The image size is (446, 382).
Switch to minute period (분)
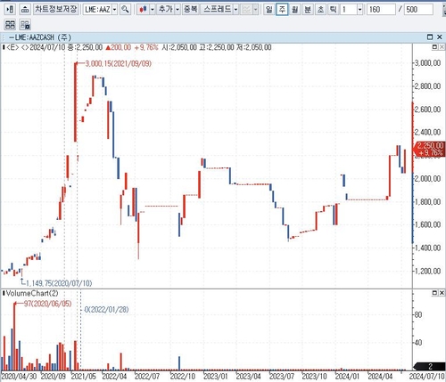pos(308,10)
